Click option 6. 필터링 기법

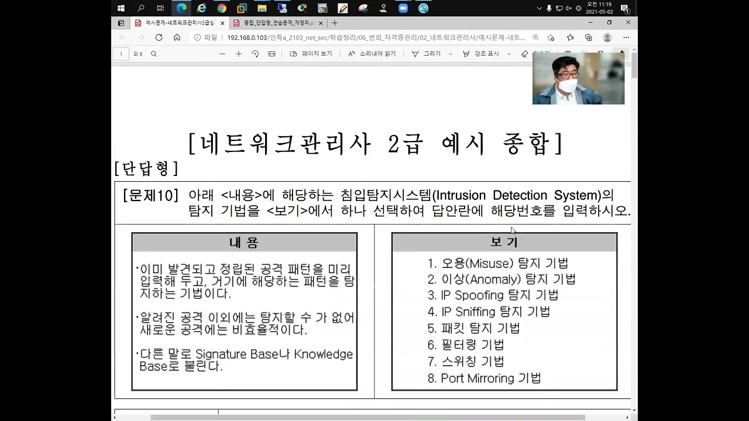(466, 345)
